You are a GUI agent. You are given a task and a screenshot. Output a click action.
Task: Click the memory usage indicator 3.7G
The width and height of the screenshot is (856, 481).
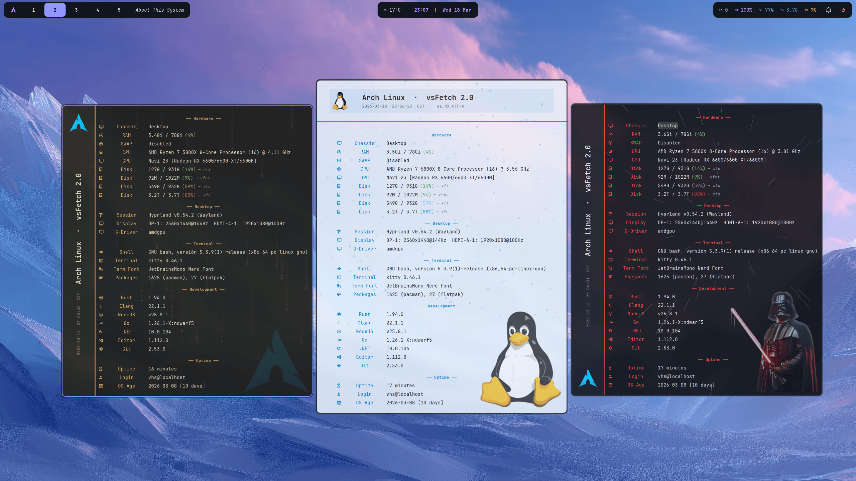(x=789, y=10)
